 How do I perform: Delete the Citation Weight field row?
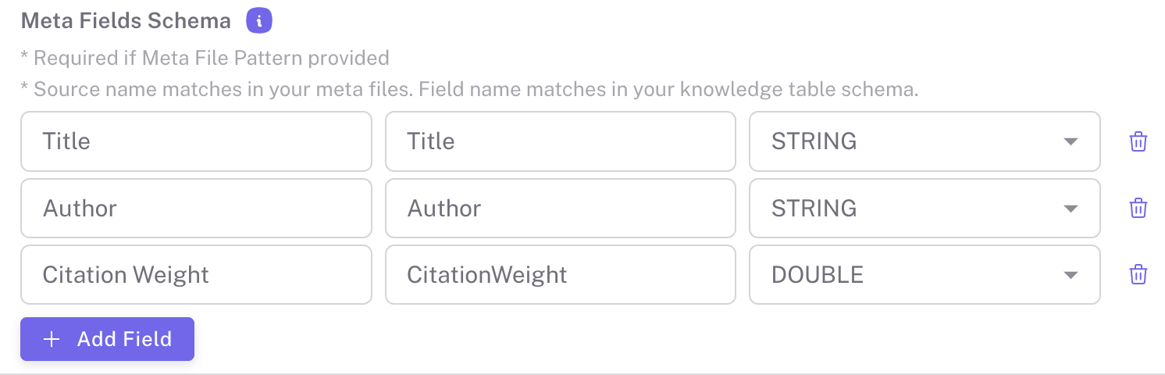click(1138, 274)
